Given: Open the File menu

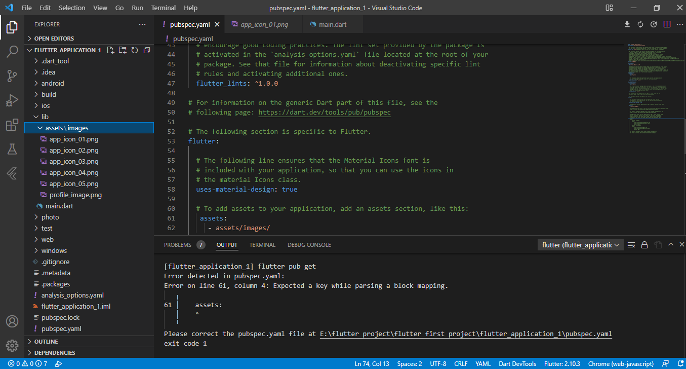Looking at the screenshot, I should click(x=27, y=8).
